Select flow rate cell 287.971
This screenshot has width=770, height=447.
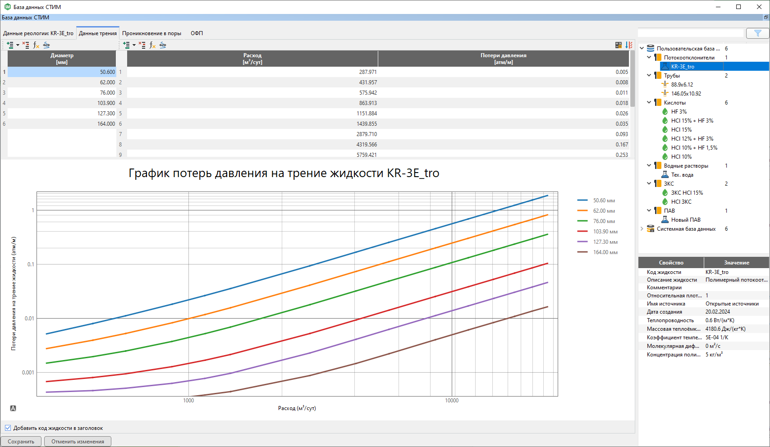(252, 72)
